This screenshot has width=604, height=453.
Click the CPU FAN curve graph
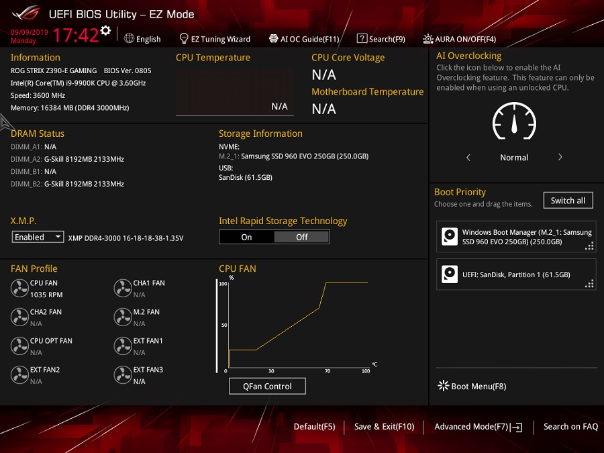point(297,325)
